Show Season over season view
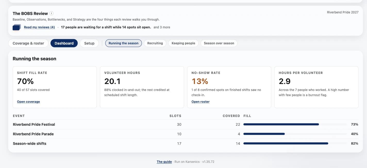 (x=219, y=43)
